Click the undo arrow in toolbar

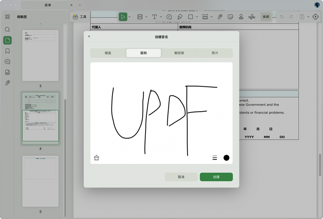pos(282,17)
